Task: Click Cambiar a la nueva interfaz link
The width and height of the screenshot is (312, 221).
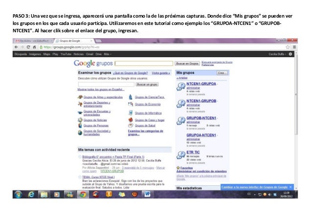Action: tap(254, 187)
